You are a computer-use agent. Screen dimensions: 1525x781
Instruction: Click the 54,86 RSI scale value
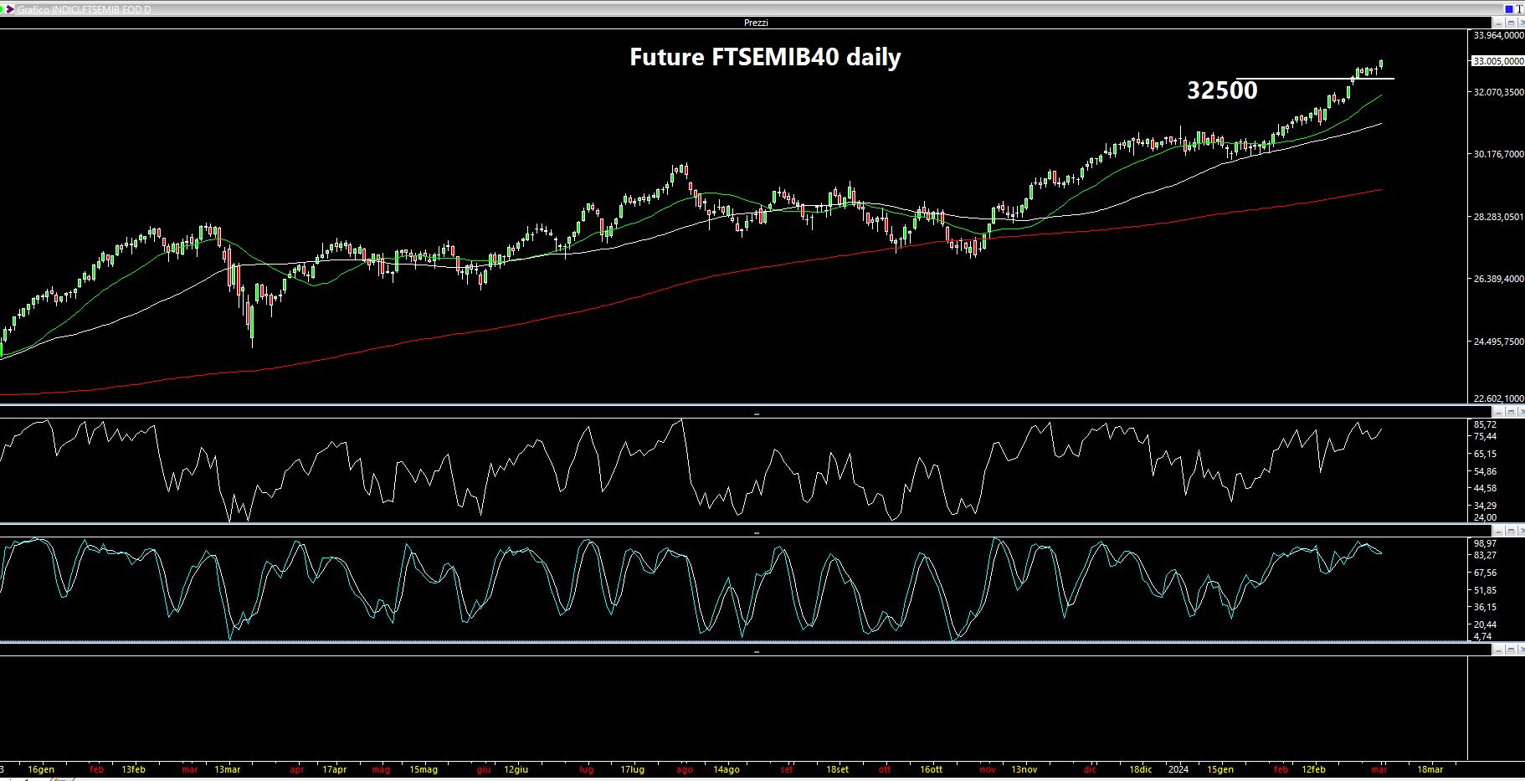coord(1485,471)
